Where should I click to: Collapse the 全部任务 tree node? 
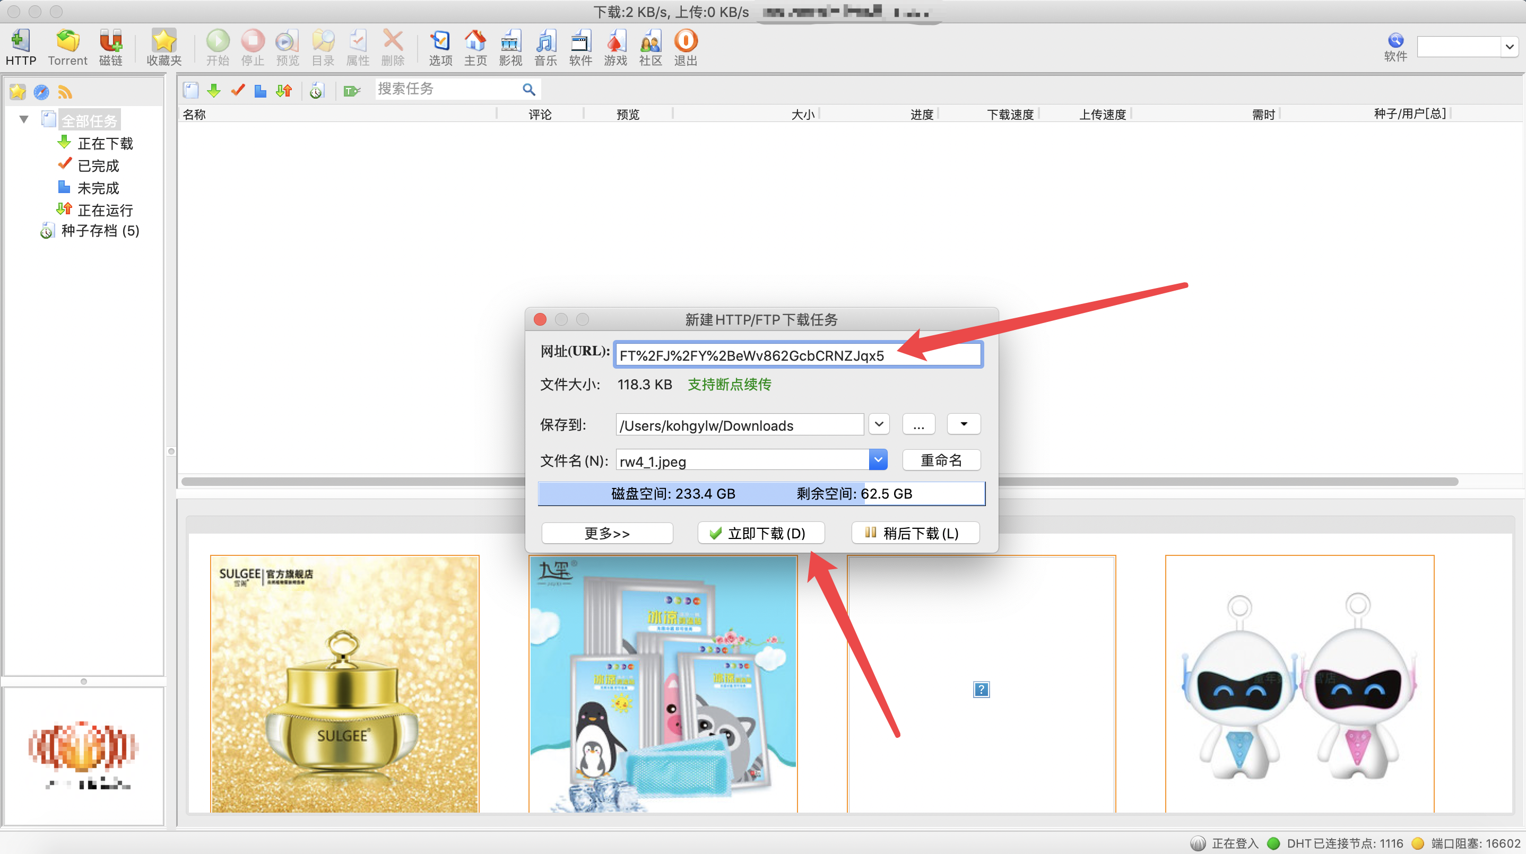(24, 120)
